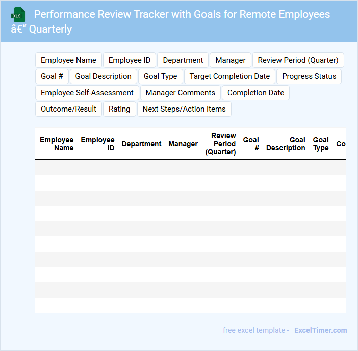Select the Next Steps/Action Items tag
The height and width of the screenshot is (351, 358).
point(184,109)
